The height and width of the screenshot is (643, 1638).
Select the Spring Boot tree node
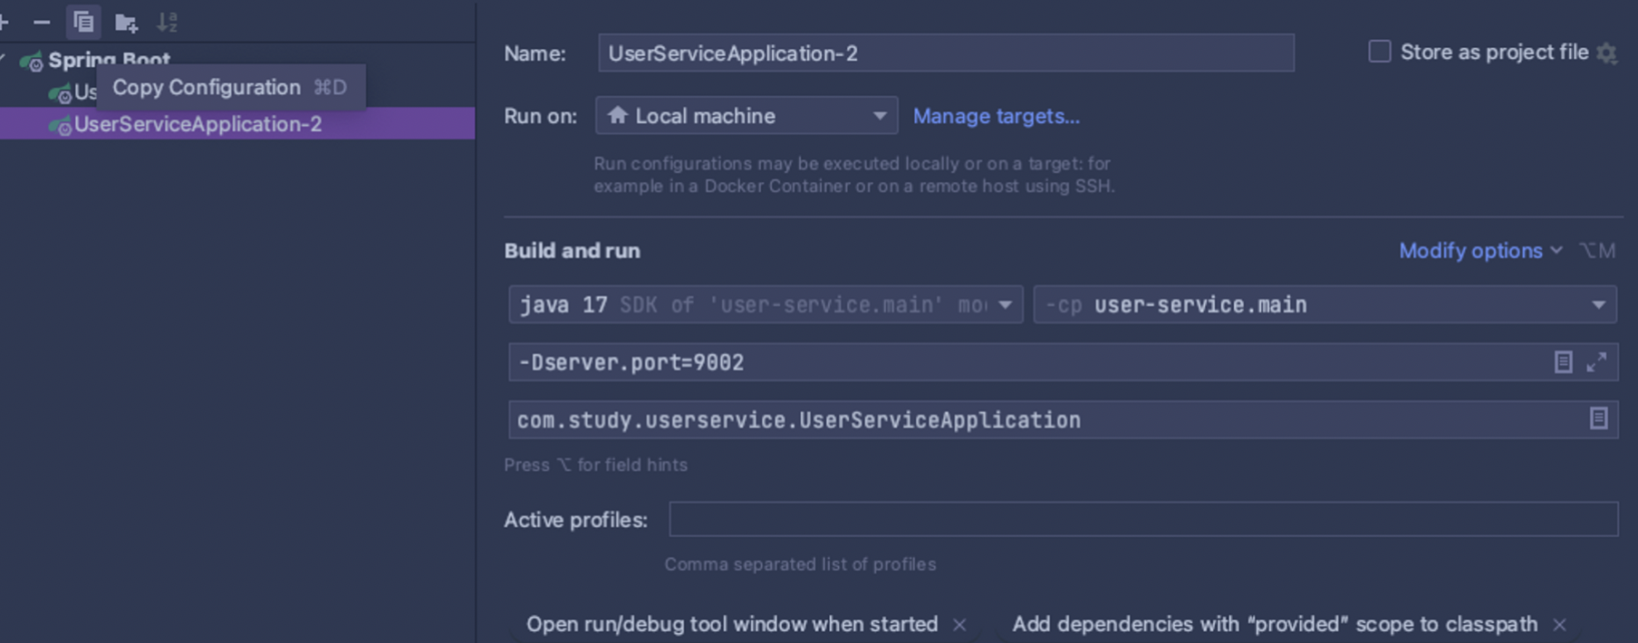pyautogui.click(x=109, y=60)
